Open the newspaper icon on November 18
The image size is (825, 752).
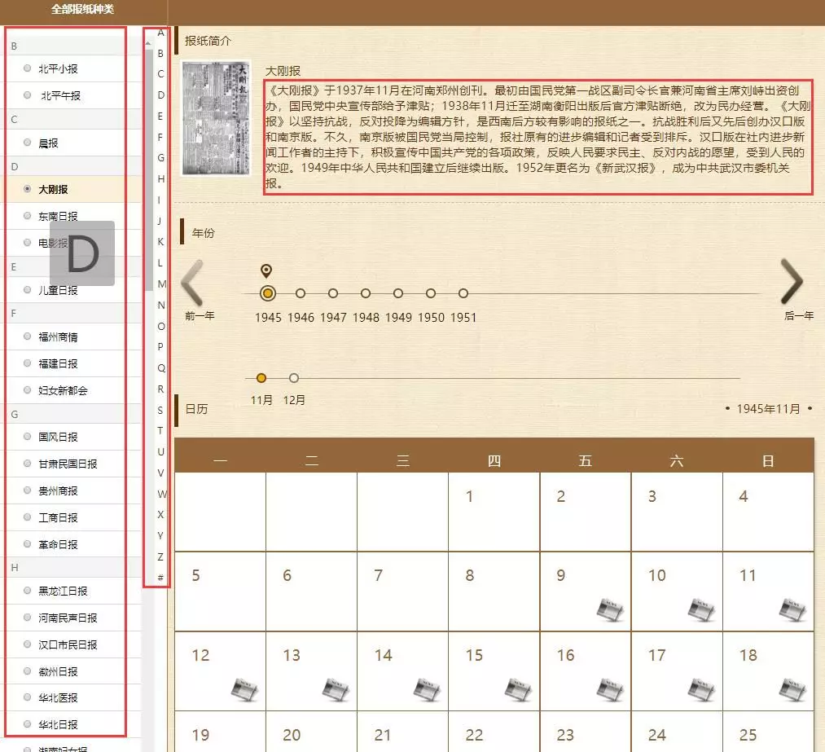click(x=792, y=689)
